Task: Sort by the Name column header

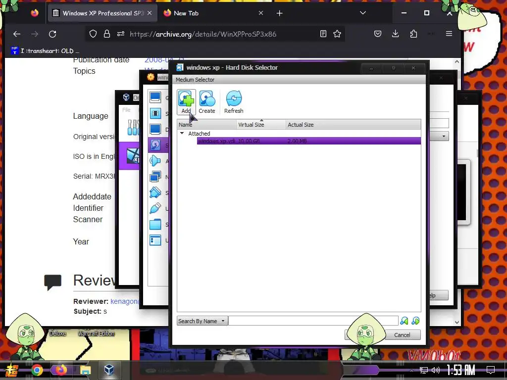Action: [x=207, y=124]
